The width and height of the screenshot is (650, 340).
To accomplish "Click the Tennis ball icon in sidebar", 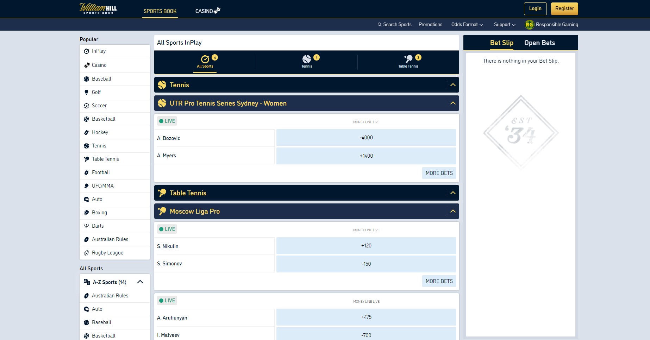I will coord(86,146).
